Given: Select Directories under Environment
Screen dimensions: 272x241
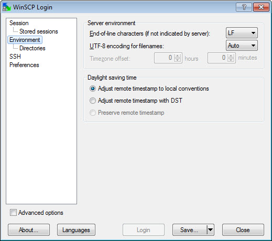Looking at the screenshot, I should coord(32,48).
